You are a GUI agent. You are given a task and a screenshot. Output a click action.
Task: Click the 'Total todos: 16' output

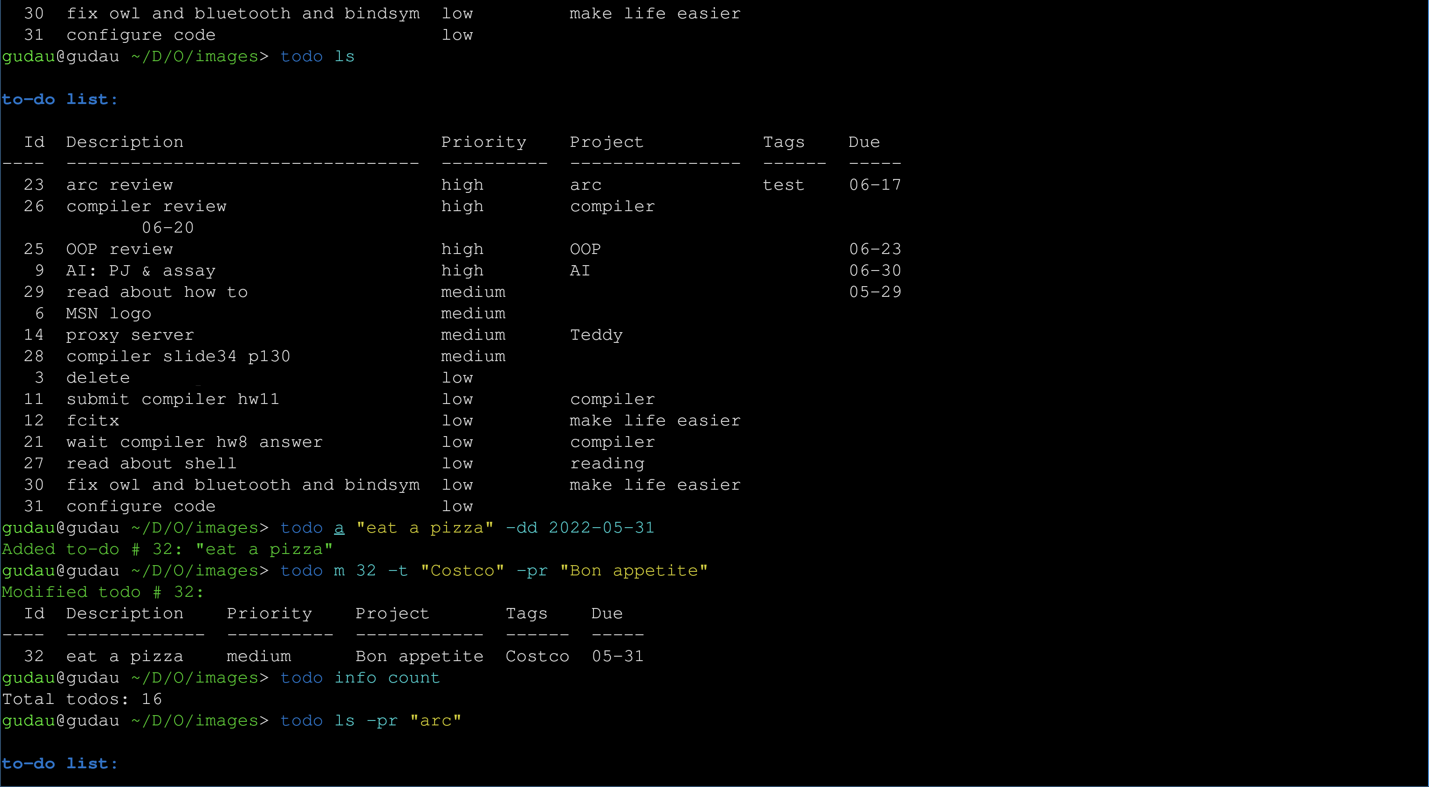[82, 699]
